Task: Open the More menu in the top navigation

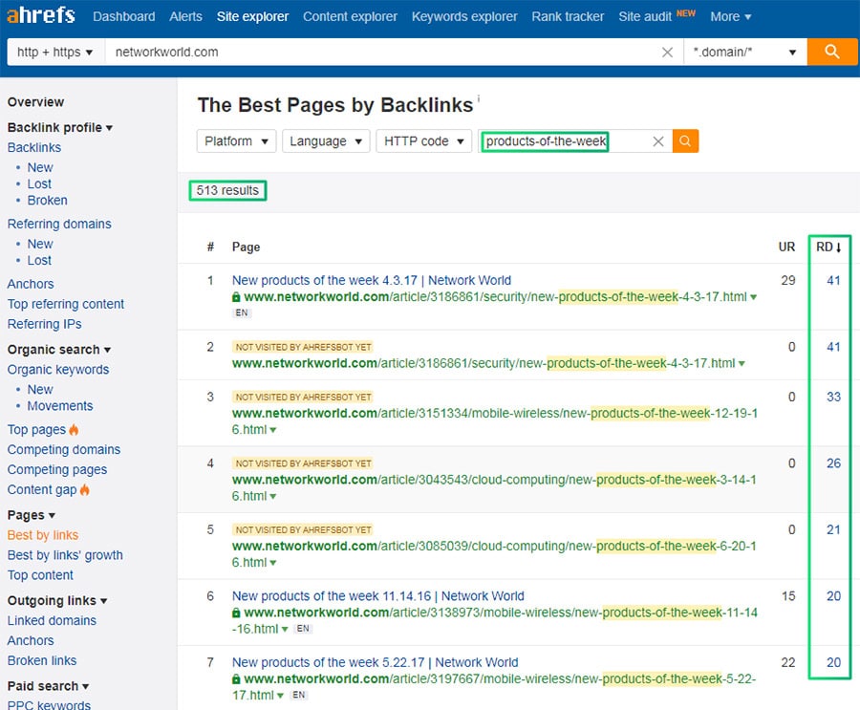Action: tap(730, 16)
